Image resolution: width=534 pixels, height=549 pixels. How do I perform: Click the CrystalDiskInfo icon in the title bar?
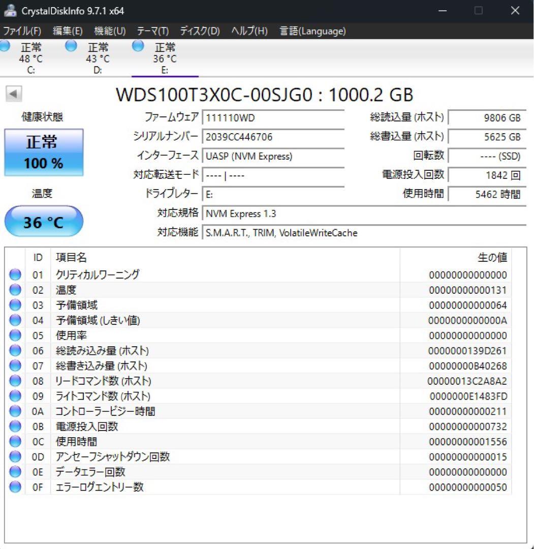click(11, 10)
